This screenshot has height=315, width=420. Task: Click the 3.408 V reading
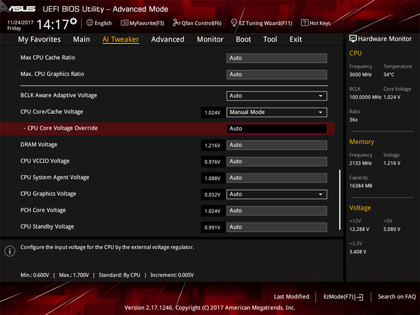(358, 252)
